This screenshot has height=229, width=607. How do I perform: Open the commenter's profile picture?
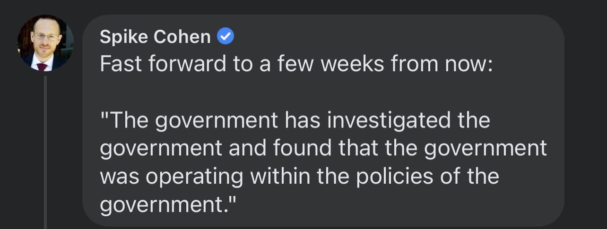(x=45, y=43)
